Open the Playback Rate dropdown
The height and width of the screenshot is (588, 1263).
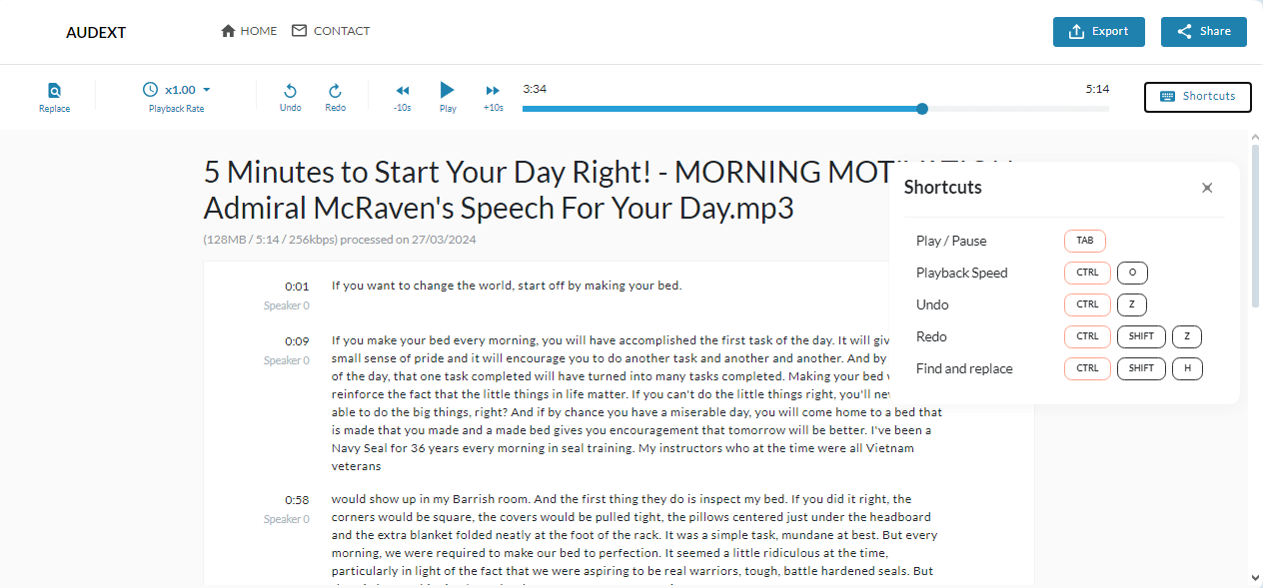click(176, 90)
